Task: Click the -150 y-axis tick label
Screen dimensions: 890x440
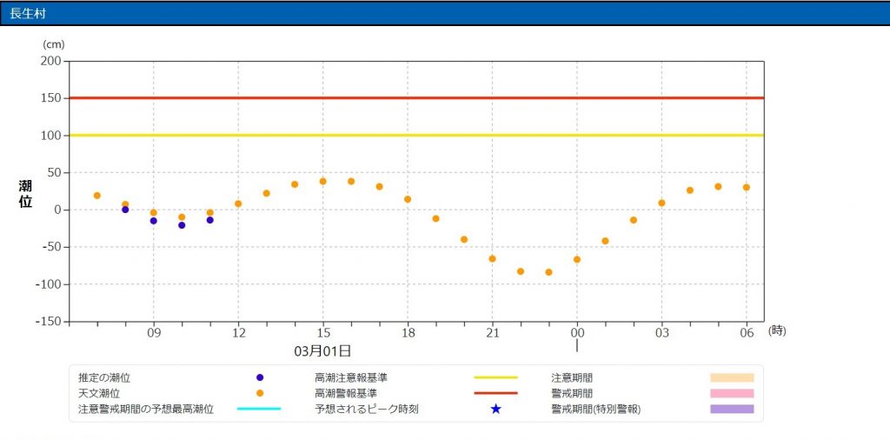Action: coord(49,322)
